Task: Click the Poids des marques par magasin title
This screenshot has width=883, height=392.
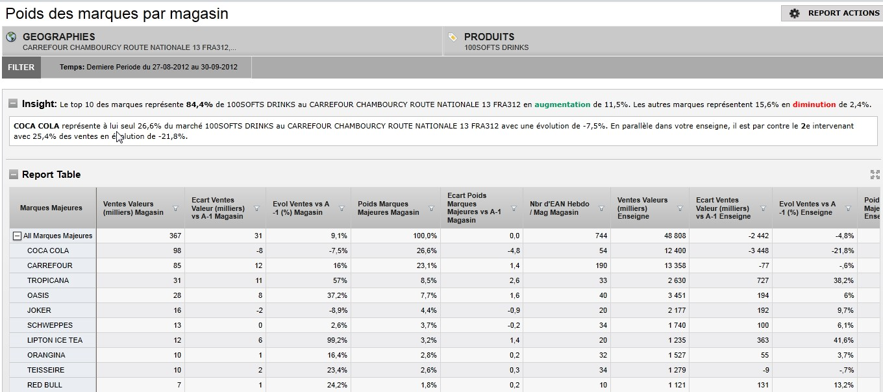Action: click(x=117, y=14)
